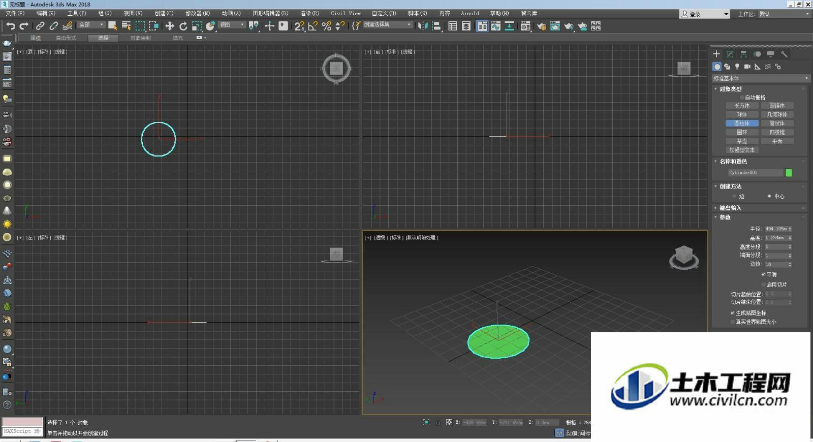Open the Utilities command panel tab
813x442 pixels.
pyautogui.click(x=784, y=54)
